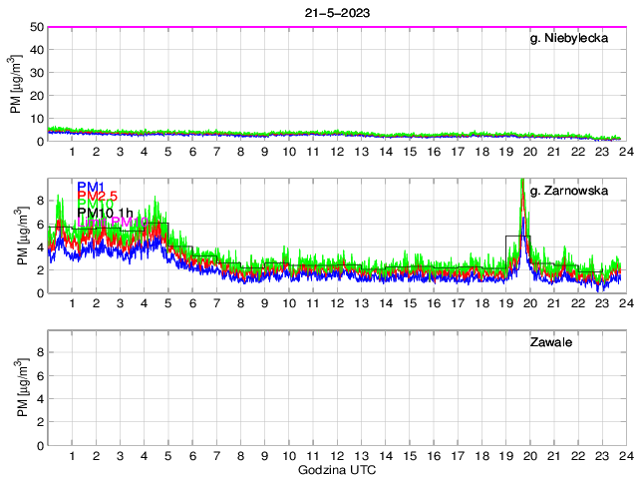Image resolution: width=638 pixels, height=479 pixels.
Task: Click the PM y-axis label of Niebylecka plot
Action: pyautogui.click(x=17, y=84)
